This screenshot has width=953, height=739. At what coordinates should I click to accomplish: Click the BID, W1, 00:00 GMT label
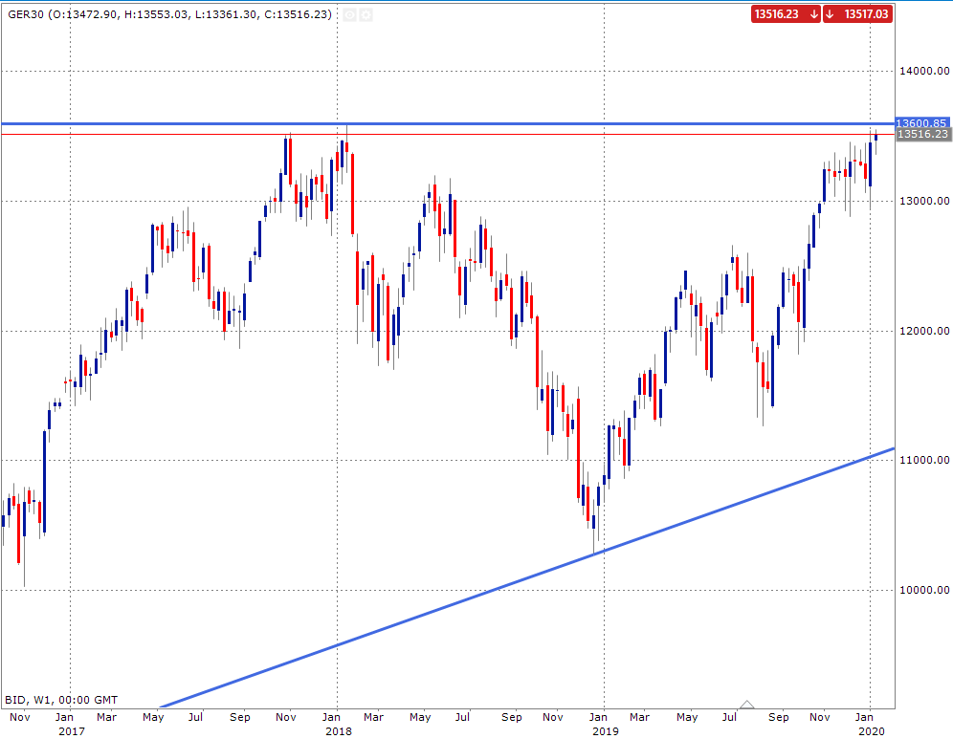click(x=61, y=700)
